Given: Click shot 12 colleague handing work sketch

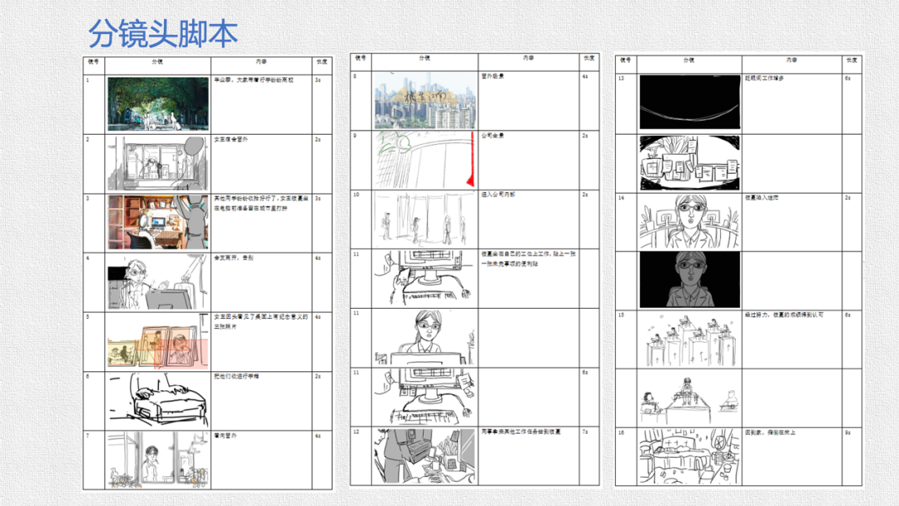Looking at the screenshot, I should pos(425,455).
